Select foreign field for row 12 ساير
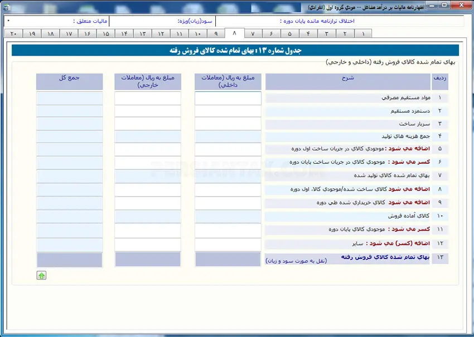The width and height of the screenshot is (474, 337). 148,245
